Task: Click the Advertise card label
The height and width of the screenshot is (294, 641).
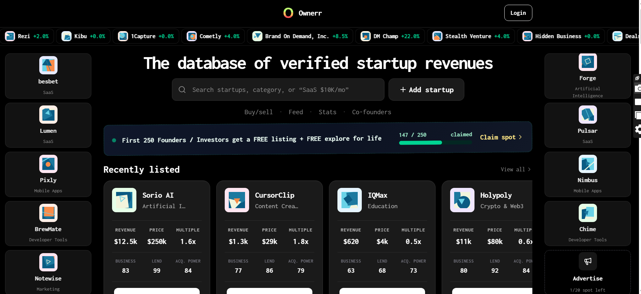Action: coord(588,278)
